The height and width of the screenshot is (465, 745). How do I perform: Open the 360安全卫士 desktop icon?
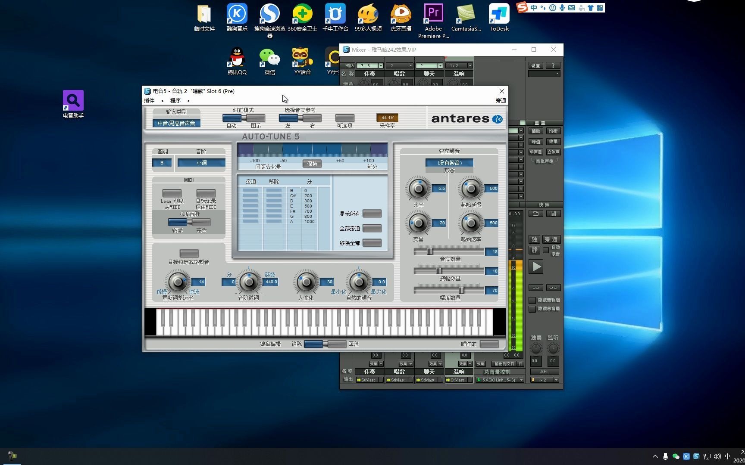point(302,17)
